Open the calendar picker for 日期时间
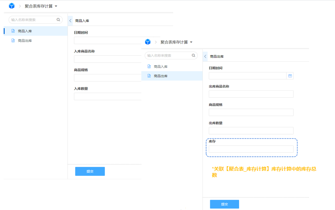This screenshot has width=335, height=210. [x=290, y=76]
